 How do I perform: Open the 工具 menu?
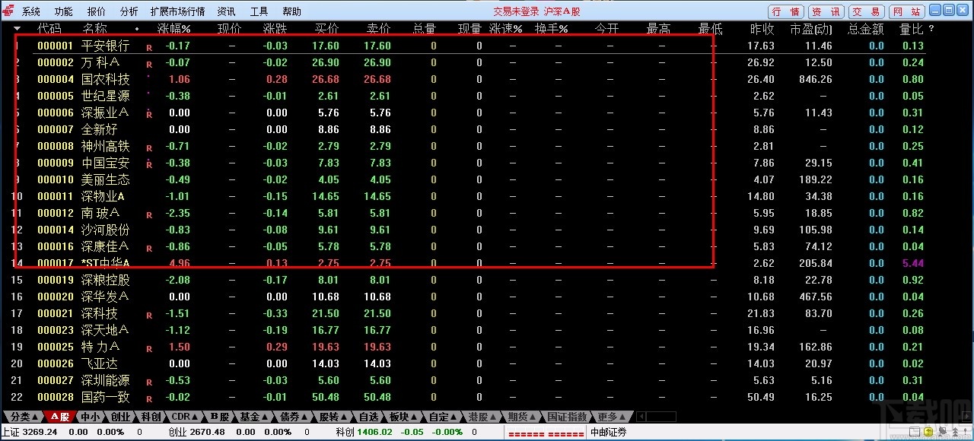(259, 11)
